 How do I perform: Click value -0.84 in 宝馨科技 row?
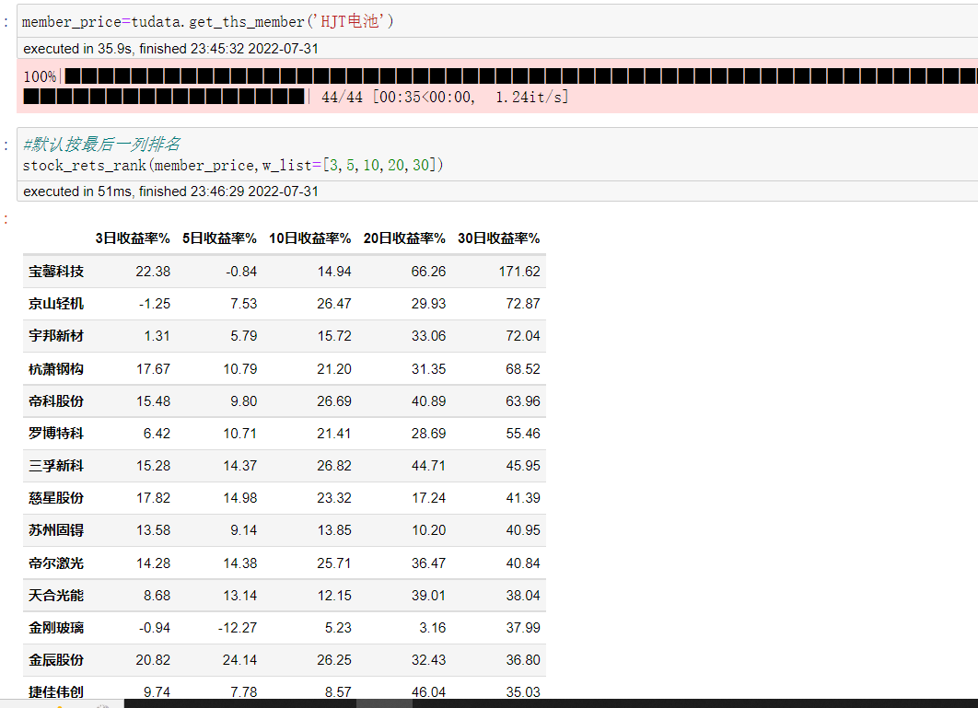click(240, 272)
